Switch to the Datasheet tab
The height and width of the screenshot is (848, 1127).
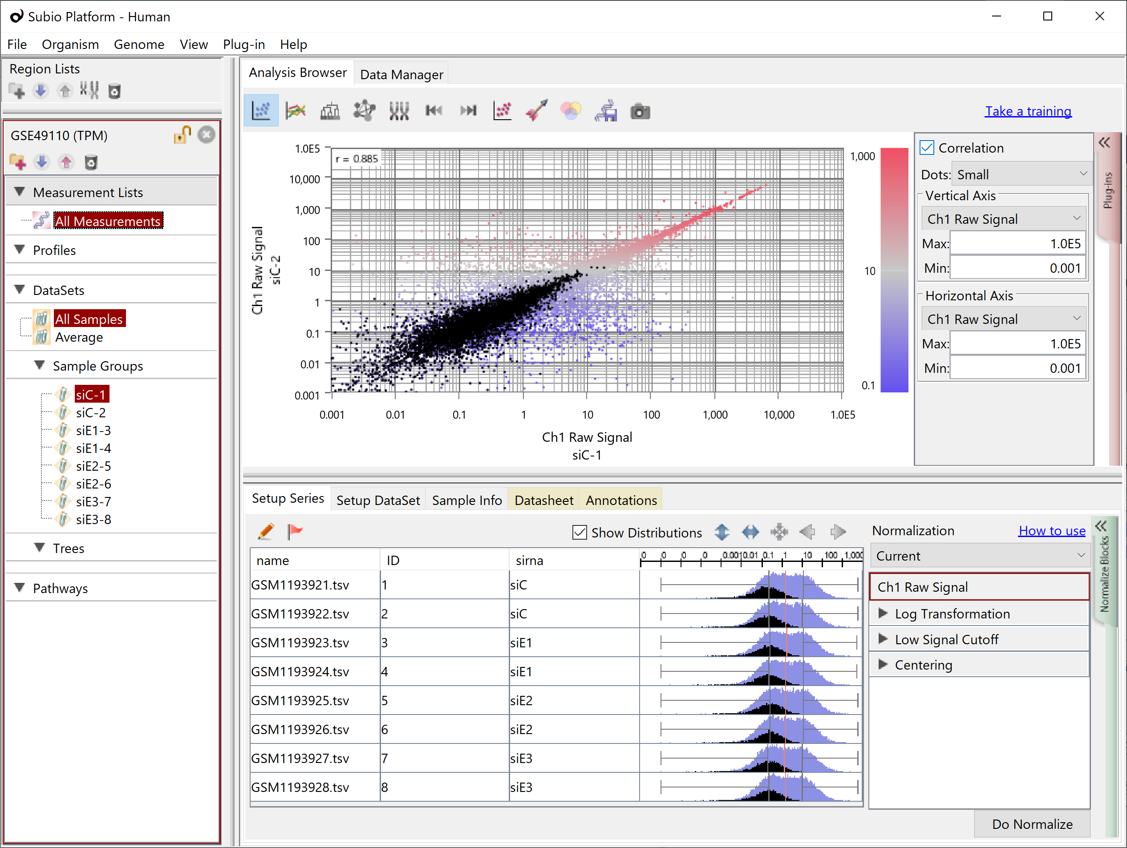coord(543,500)
